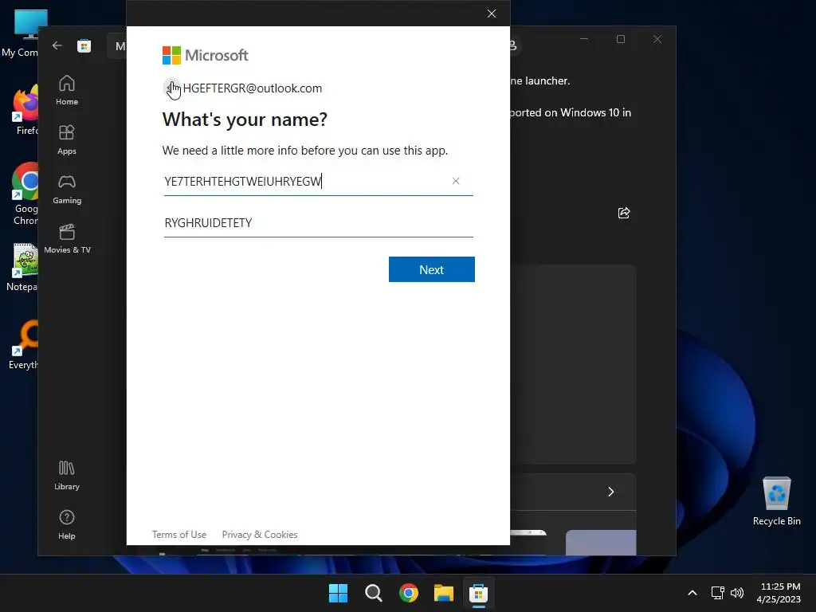Open the Windows Start menu

coord(338,593)
